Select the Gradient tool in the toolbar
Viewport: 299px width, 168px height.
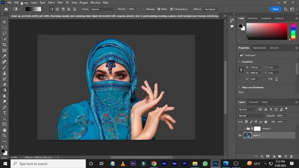click(4, 90)
